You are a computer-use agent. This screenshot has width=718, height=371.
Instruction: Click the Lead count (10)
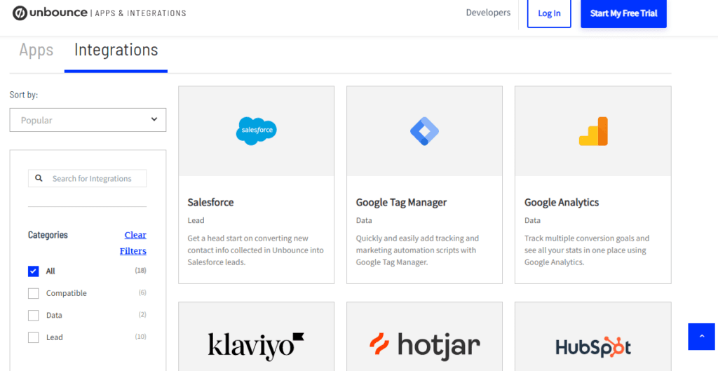pos(140,336)
